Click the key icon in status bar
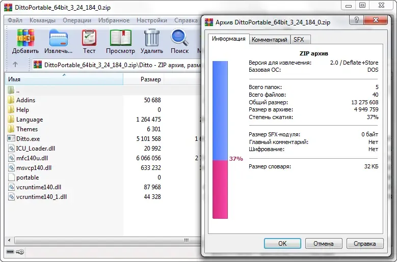The width and height of the screenshot is (397, 262). pyautogui.click(x=20, y=252)
